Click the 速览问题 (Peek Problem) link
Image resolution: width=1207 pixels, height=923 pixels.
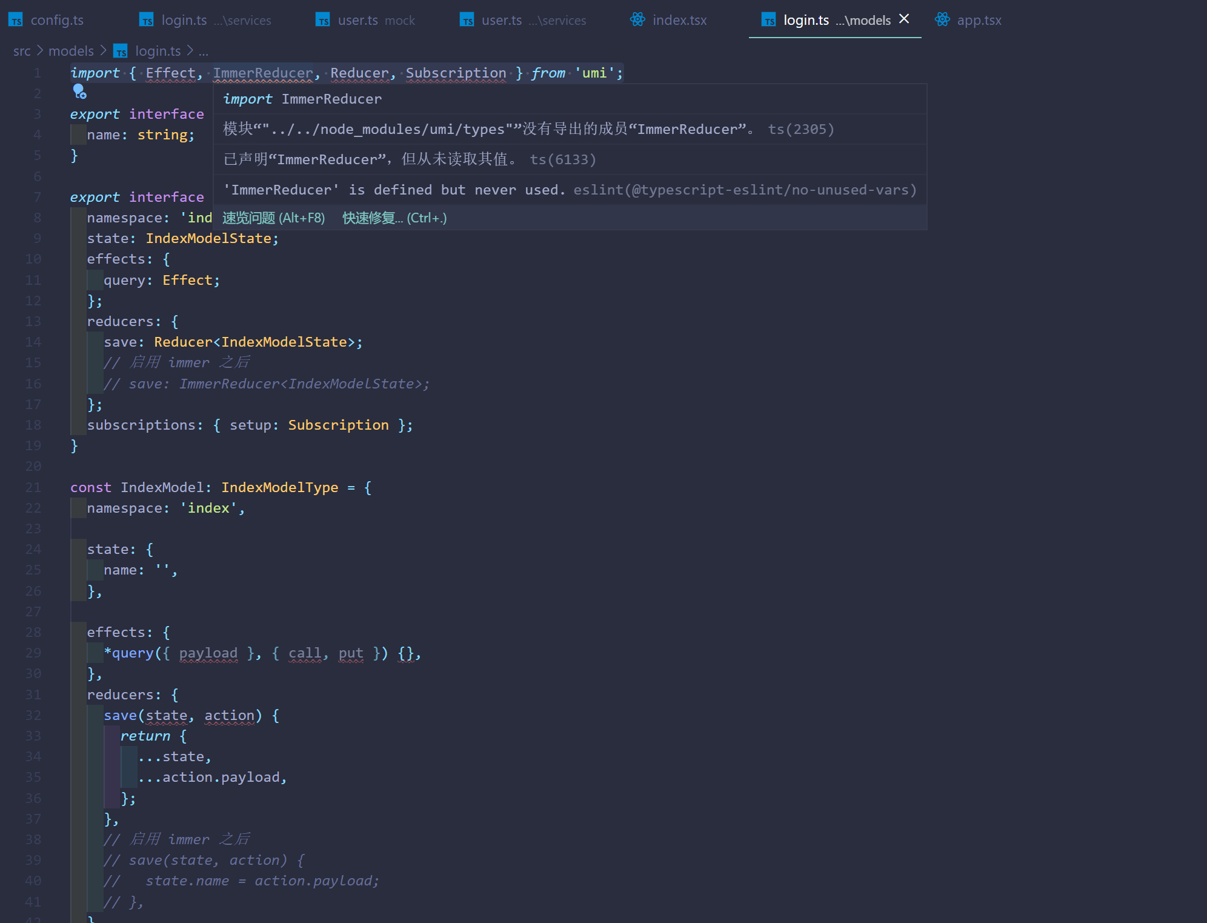[x=273, y=218]
